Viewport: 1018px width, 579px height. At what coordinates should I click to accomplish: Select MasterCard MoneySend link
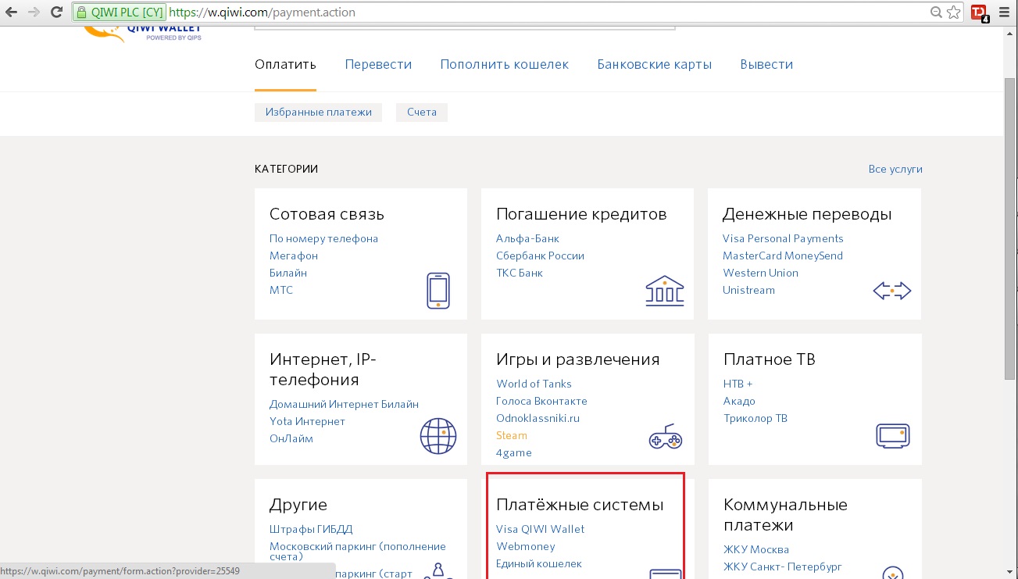tap(783, 256)
